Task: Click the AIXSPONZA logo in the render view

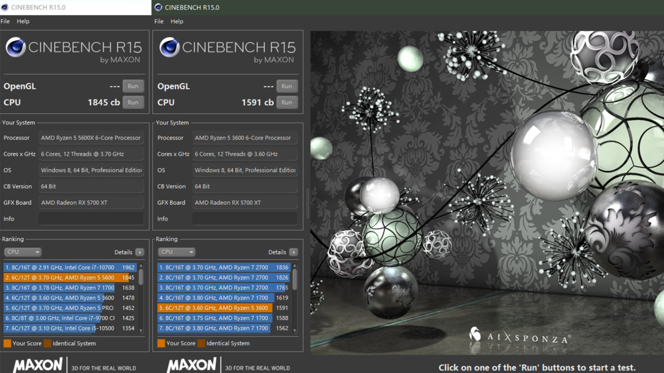Action: point(519,337)
